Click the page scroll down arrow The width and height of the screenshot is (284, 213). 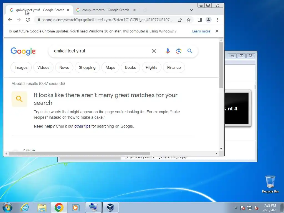pyautogui.click(x=221, y=149)
